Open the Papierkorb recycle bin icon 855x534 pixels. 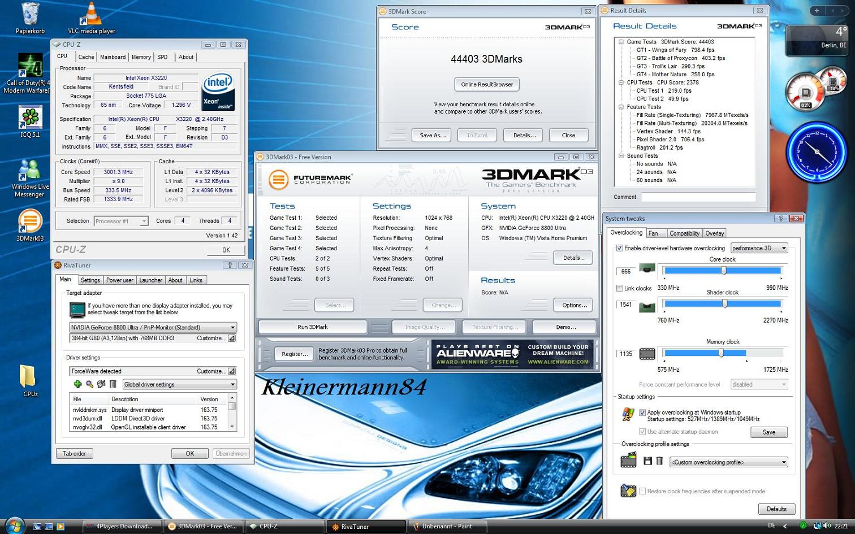(30, 18)
